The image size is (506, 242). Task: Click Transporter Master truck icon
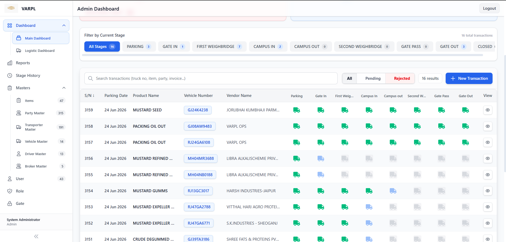[19, 127]
